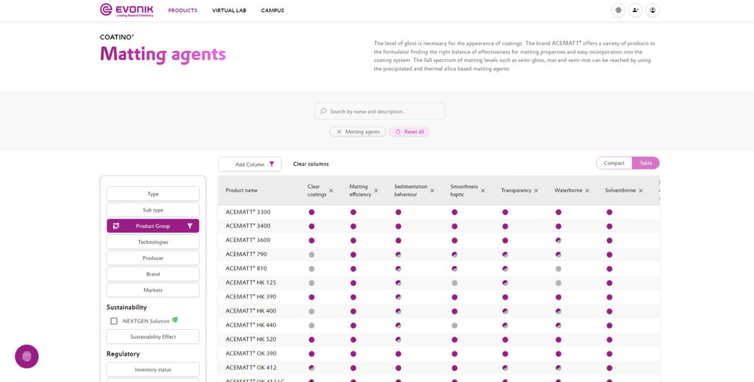Viewport: 754px width, 382px height.
Task: Select the ACEMATT 3400 row
Action: pos(438,226)
